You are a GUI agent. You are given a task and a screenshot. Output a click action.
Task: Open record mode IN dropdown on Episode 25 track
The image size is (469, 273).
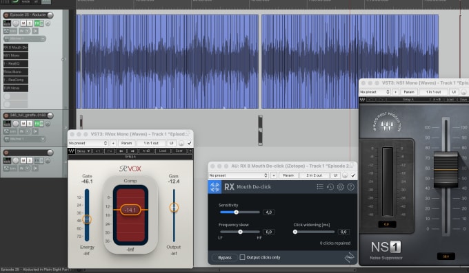point(25,31)
